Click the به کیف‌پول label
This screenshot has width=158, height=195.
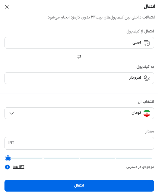point(145,66)
